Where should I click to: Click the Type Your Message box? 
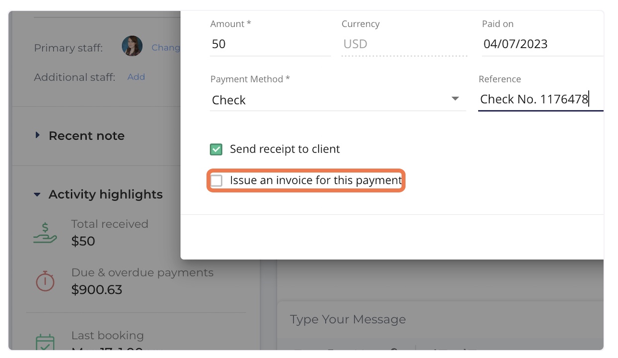point(440,319)
